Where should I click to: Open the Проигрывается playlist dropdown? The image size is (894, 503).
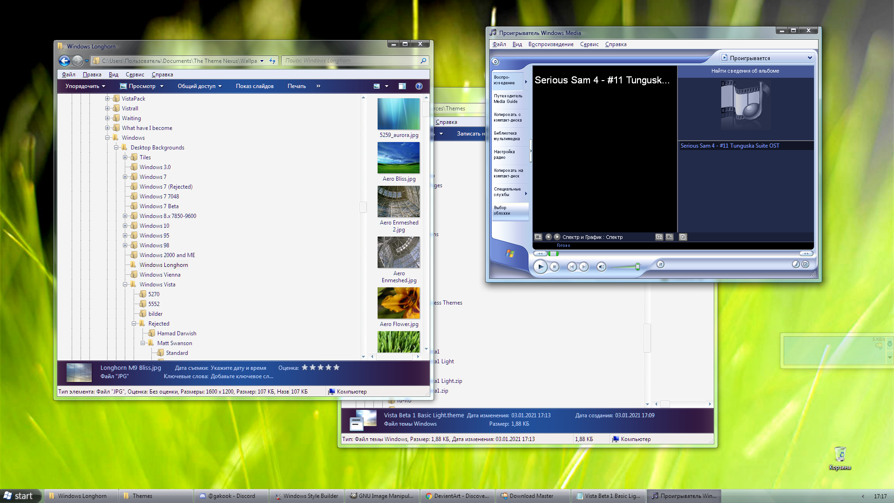(767, 58)
